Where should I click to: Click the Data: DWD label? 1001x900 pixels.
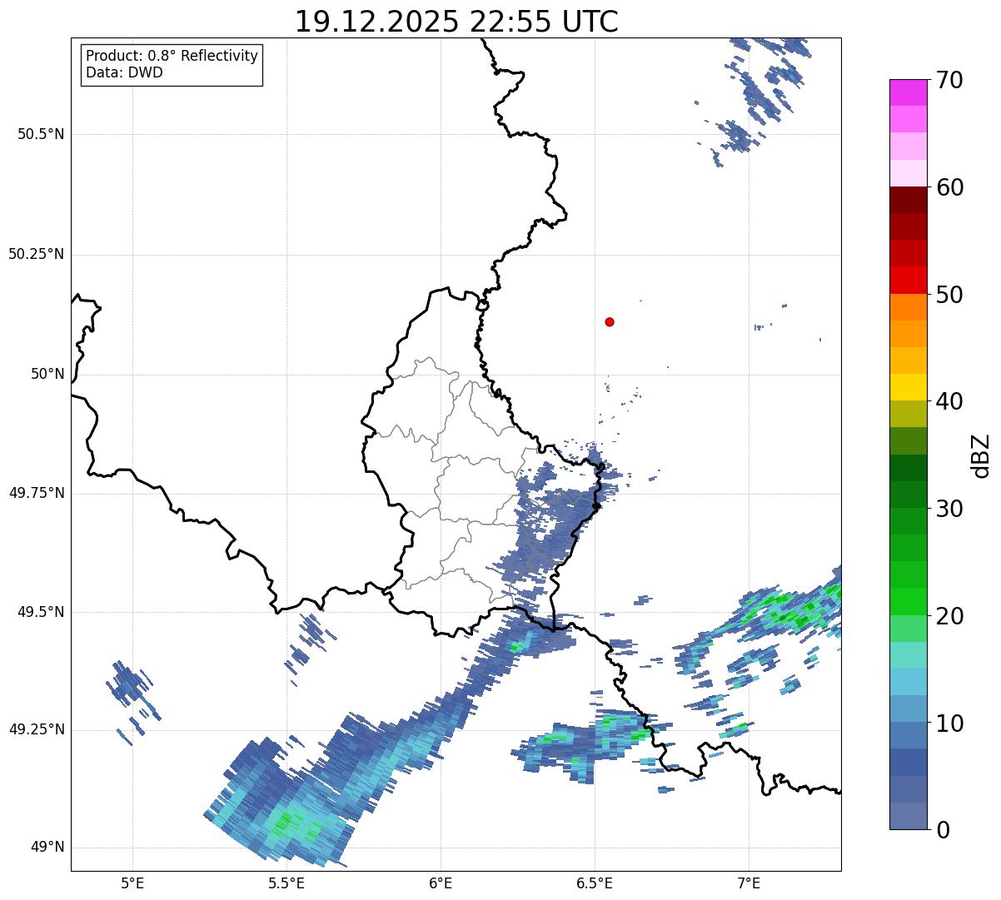pos(124,72)
